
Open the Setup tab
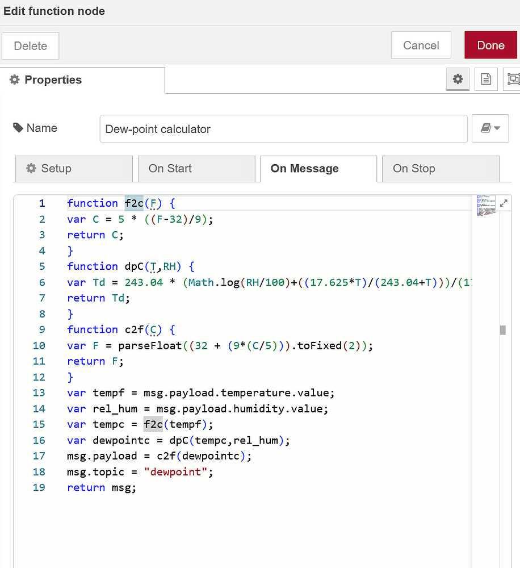(73, 169)
